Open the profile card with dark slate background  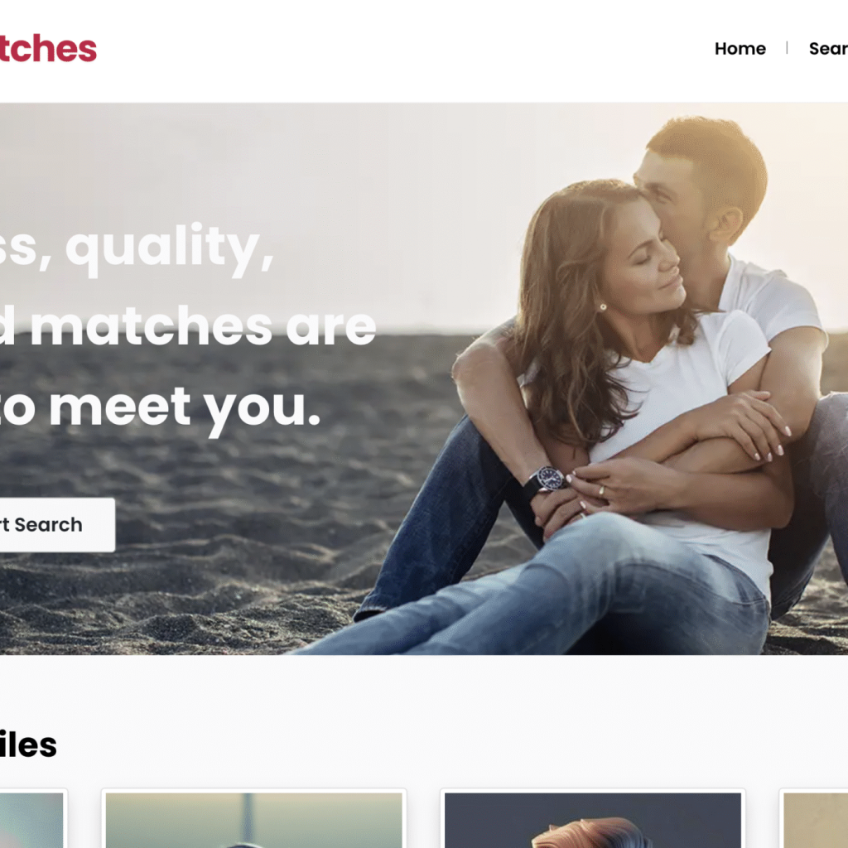(x=593, y=819)
